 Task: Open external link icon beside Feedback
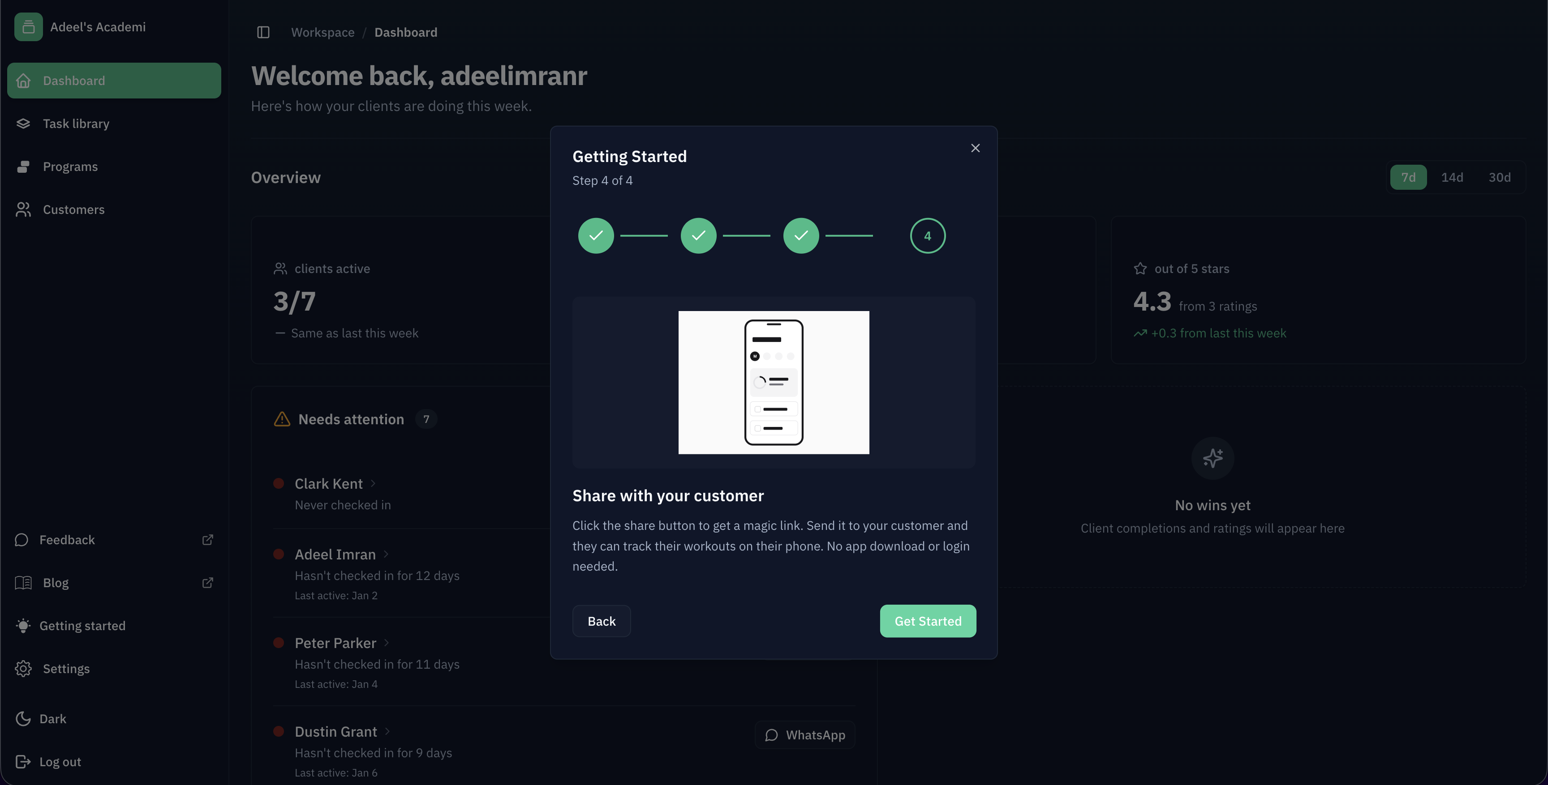pyautogui.click(x=207, y=540)
